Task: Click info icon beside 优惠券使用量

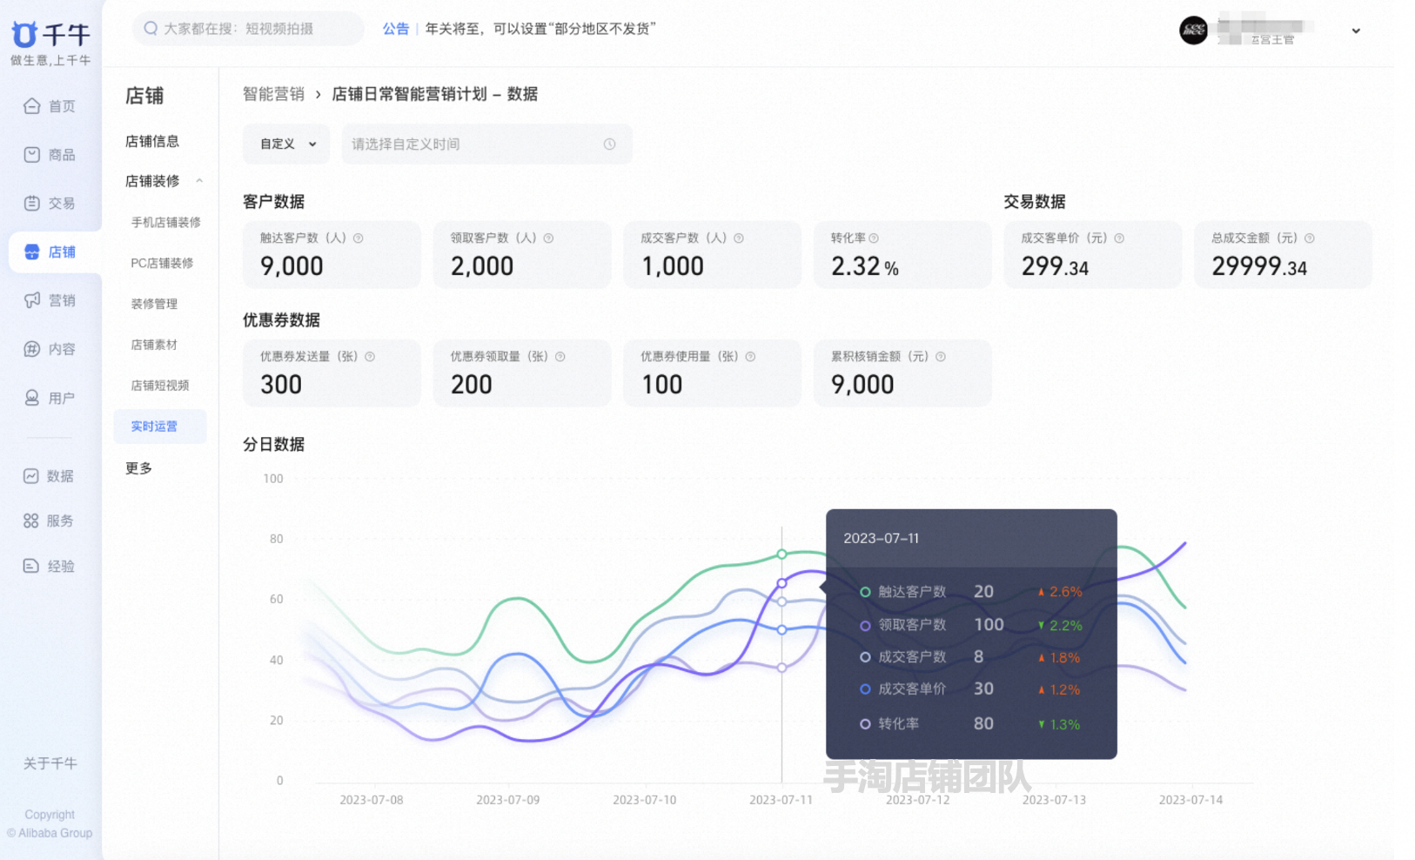Action: 750,357
